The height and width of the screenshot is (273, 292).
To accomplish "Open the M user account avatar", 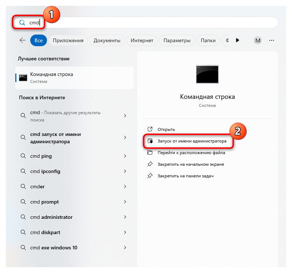I will 258,40.
